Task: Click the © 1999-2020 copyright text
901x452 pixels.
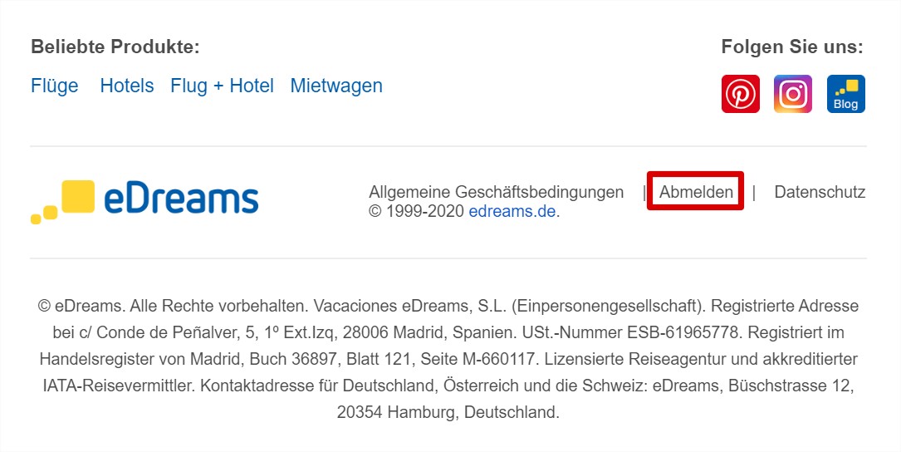Action: pyautogui.click(x=417, y=211)
